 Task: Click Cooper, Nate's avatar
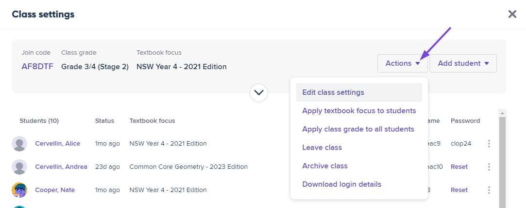coord(19,190)
